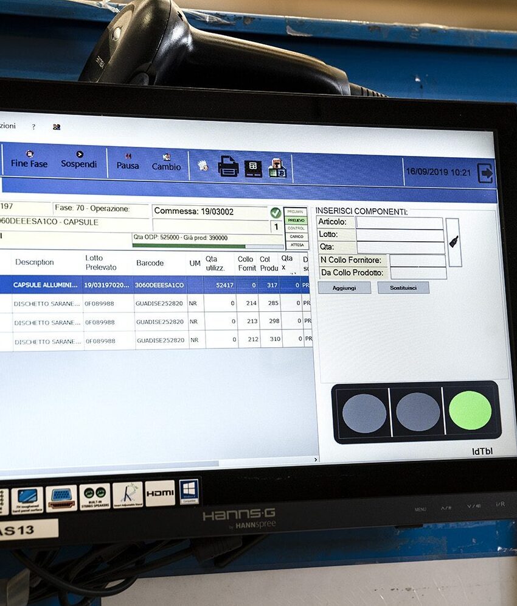The image size is (517, 606).
Task: Select the Cambio toolbar button
Action: (166, 162)
